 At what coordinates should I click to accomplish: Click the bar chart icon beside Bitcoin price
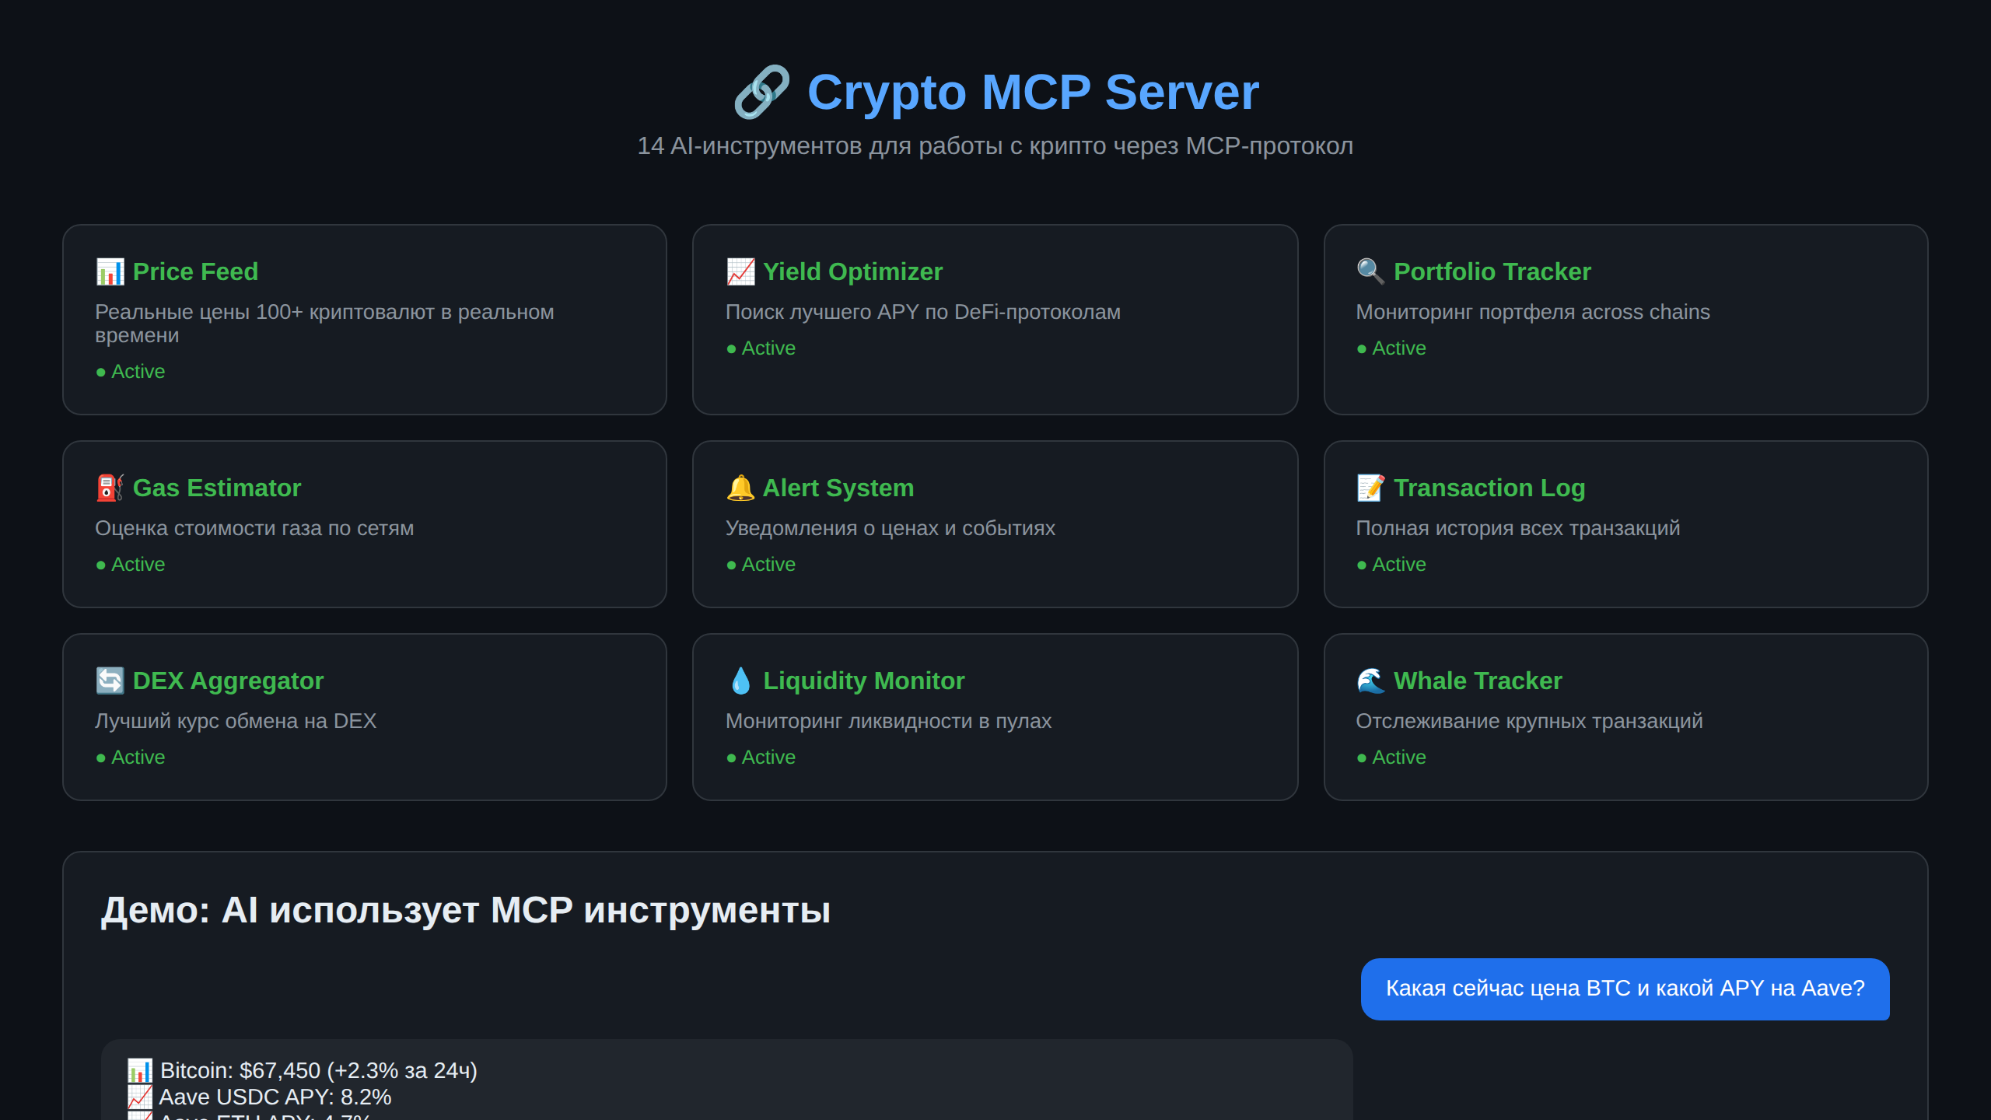[x=140, y=1070]
